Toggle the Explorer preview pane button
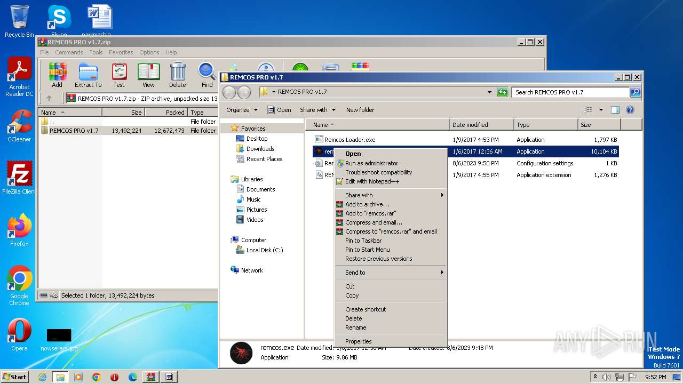This screenshot has height=384, width=683. pyautogui.click(x=615, y=110)
